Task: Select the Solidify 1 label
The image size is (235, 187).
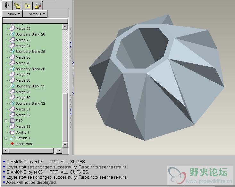Action: 22,132
